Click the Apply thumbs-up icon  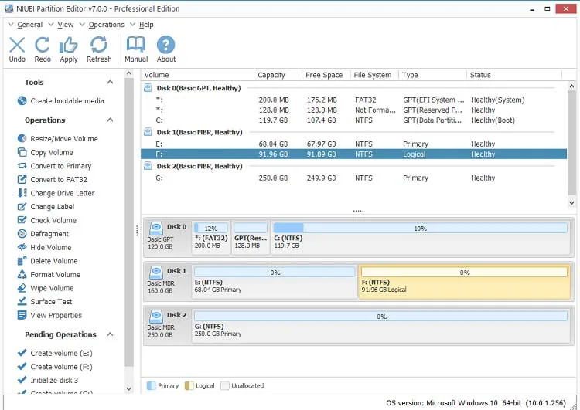tap(68, 45)
